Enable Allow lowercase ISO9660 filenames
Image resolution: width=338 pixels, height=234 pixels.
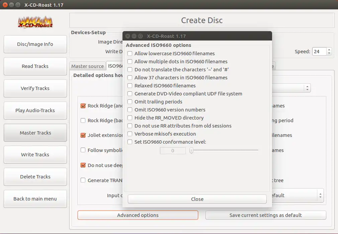130,54
